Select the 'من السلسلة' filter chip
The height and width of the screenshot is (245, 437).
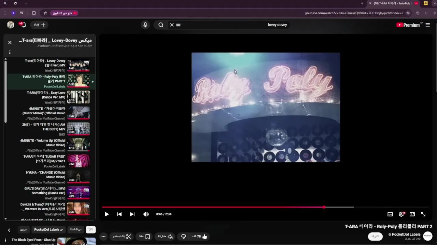tap(76, 230)
